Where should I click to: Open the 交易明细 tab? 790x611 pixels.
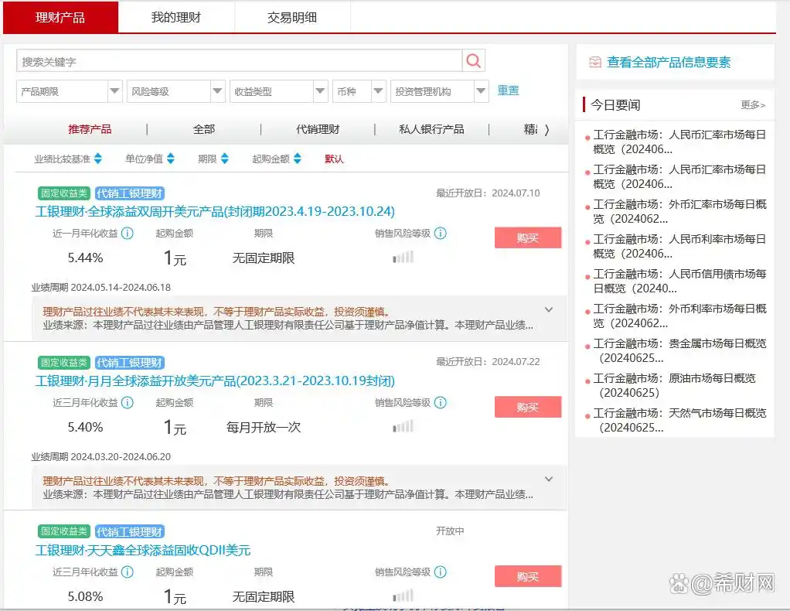coord(291,17)
